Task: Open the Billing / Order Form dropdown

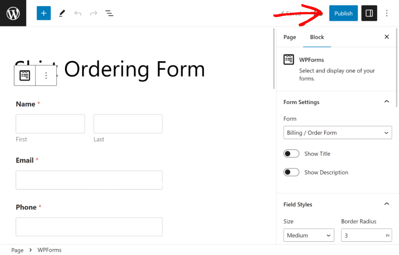Action: pyautogui.click(x=337, y=133)
